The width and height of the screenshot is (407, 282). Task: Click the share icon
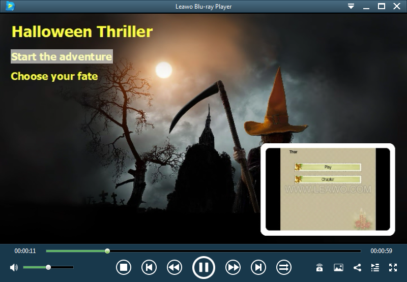point(358,267)
